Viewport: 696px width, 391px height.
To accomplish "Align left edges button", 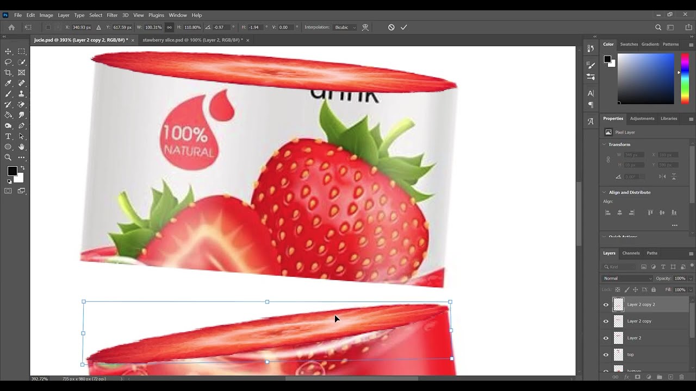I will click(608, 213).
